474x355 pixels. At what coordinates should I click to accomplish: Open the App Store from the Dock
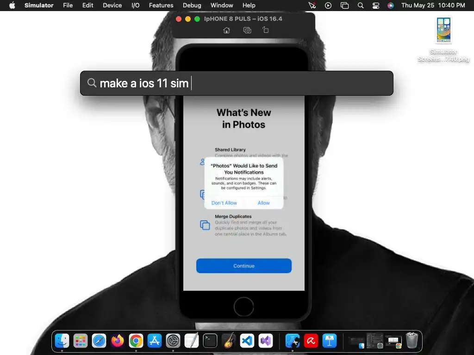click(155, 341)
